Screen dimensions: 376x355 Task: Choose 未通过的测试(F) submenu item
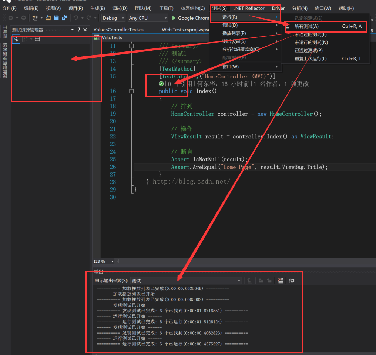coord(326,34)
